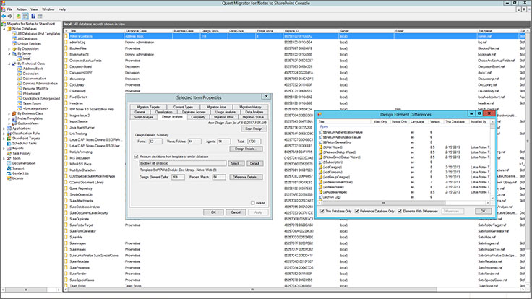
Task: Click database icon of the DocLibrary row
Action: coord(66,84)
